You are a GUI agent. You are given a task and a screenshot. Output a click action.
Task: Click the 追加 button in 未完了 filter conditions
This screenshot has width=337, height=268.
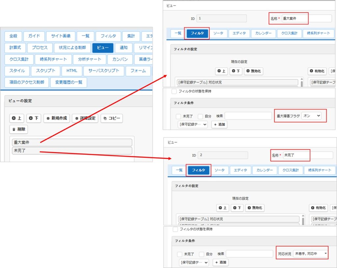[x=220, y=262]
